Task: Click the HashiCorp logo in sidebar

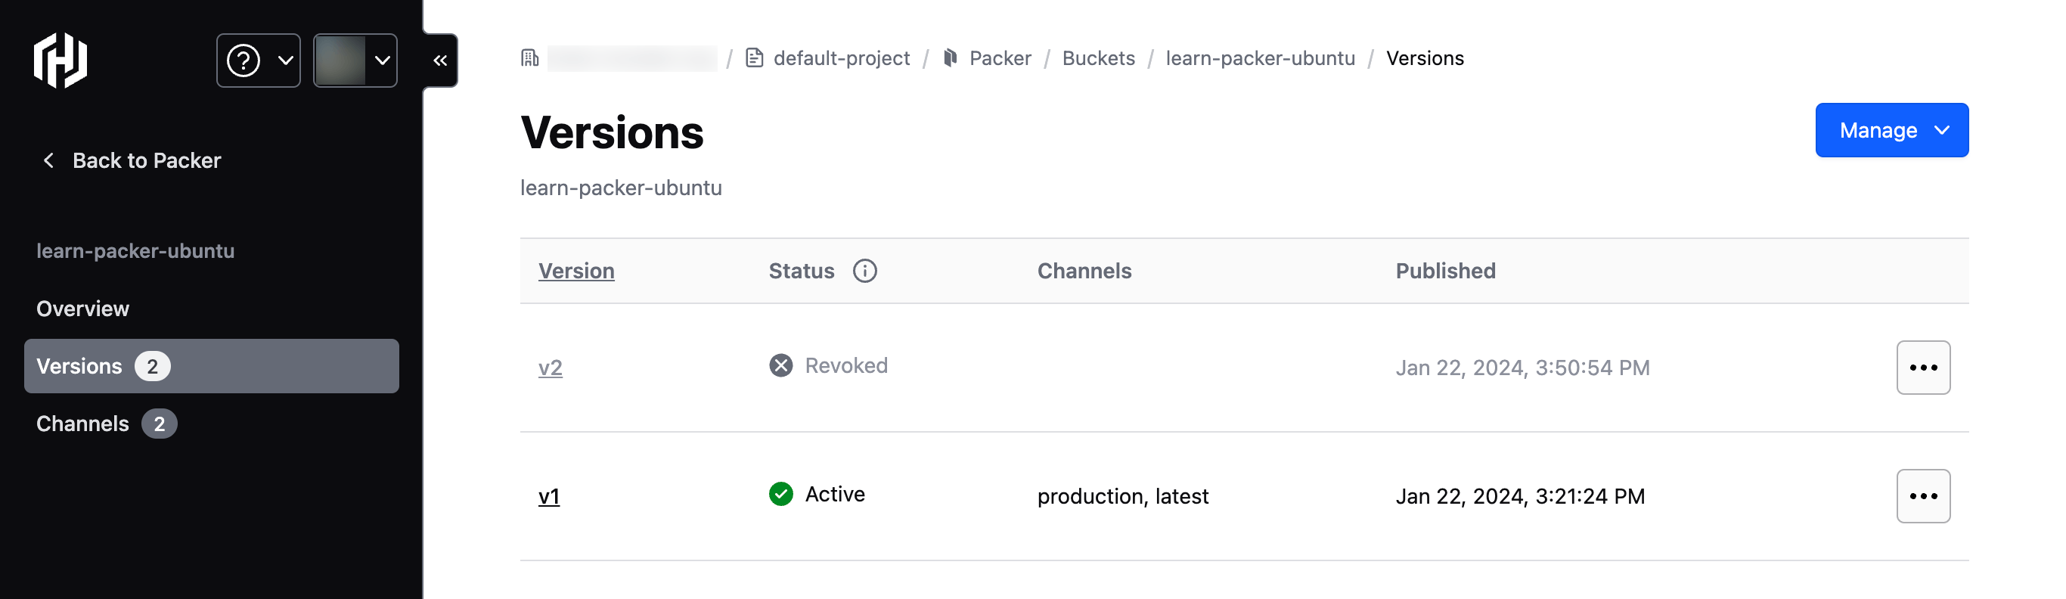Action: [x=60, y=61]
